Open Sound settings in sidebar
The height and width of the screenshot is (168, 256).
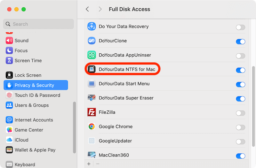(21, 41)
